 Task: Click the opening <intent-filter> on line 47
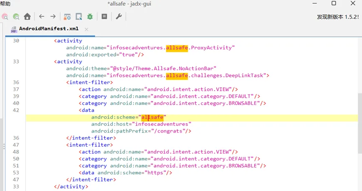[x=90, y=145]
